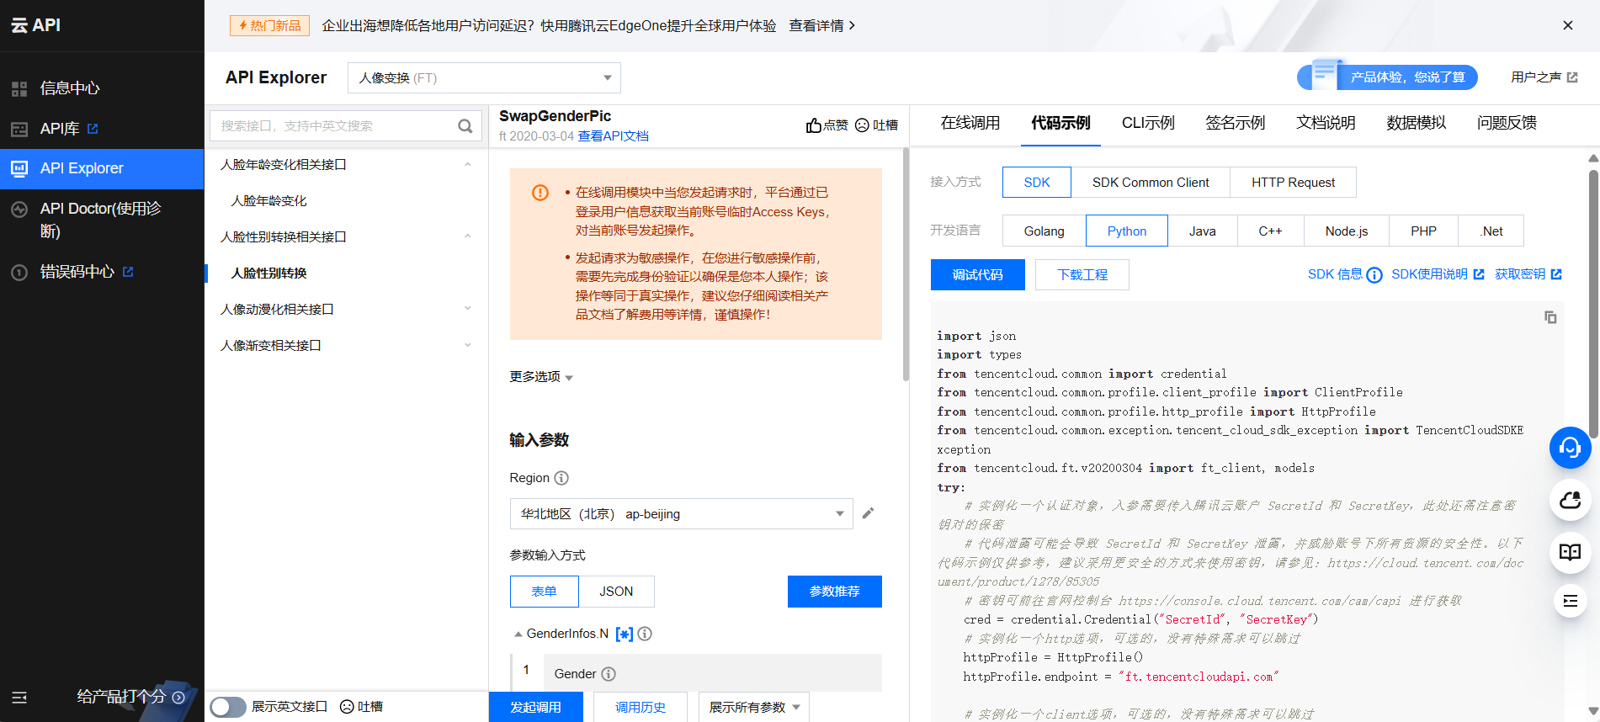Click the code panel vertical scrollbar
Image resolution: width=1600 pixels, height=722 pixels.
[x=1593, y=303]
